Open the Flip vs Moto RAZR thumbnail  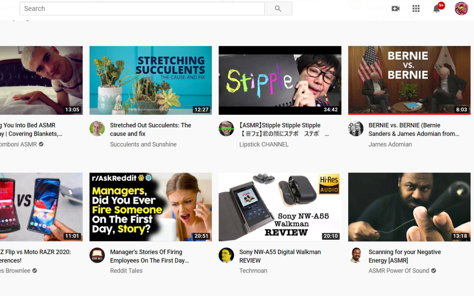[41, 207]
